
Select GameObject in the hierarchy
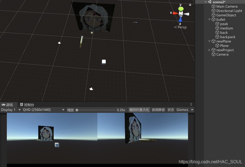(x=226, y=15)
